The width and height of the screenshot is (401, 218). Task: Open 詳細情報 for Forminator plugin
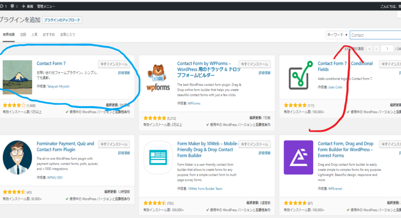pyautogui.click(x=124, y=153)
